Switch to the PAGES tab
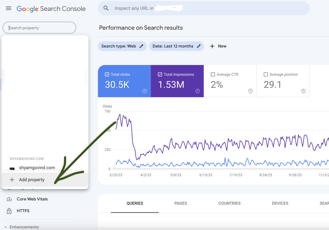This screenshot has height=230, width=329. [x=181, y=203]
